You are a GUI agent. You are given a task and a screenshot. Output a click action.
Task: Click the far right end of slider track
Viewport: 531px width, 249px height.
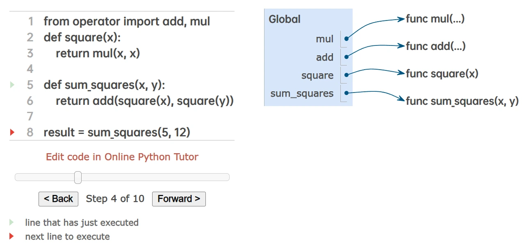point(227,177)
